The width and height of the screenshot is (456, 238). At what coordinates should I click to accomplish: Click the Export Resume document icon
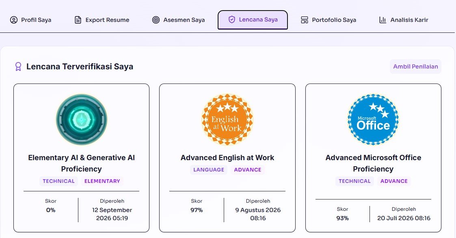(x=78, y=20)
